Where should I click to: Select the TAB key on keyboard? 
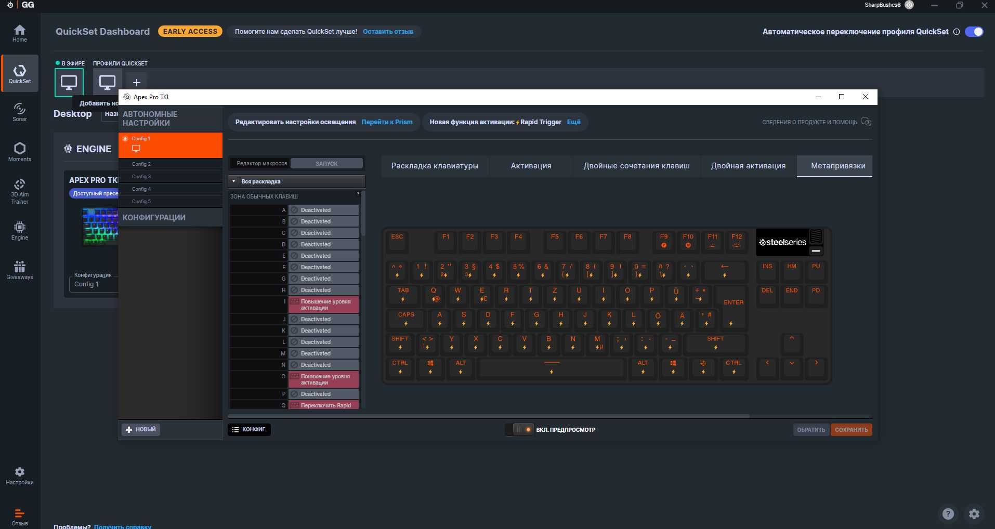403,295
